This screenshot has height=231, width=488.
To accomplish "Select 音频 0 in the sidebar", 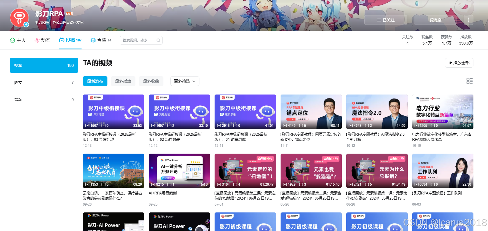I will coord(44,100).
